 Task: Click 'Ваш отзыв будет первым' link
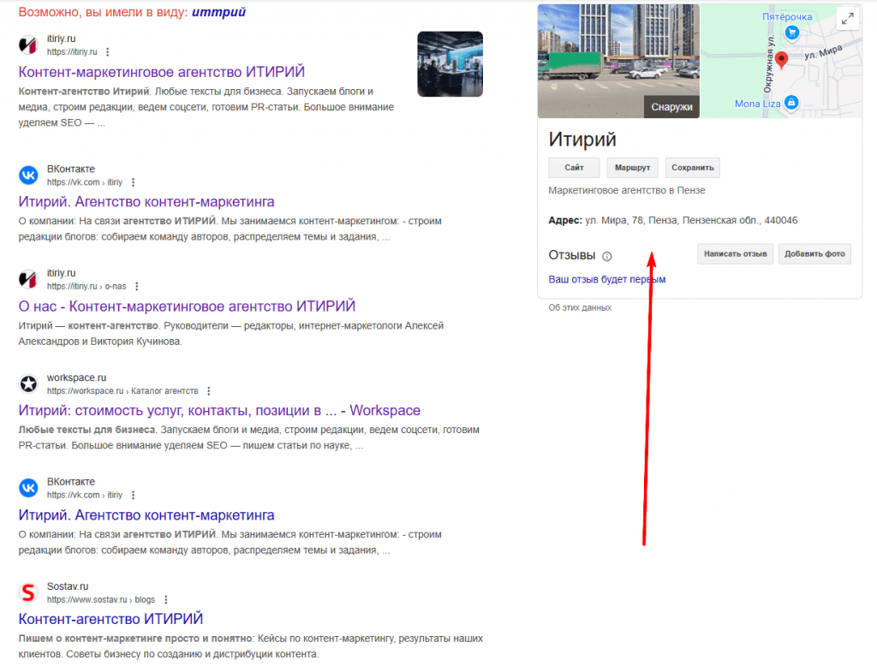coord(607,279)
